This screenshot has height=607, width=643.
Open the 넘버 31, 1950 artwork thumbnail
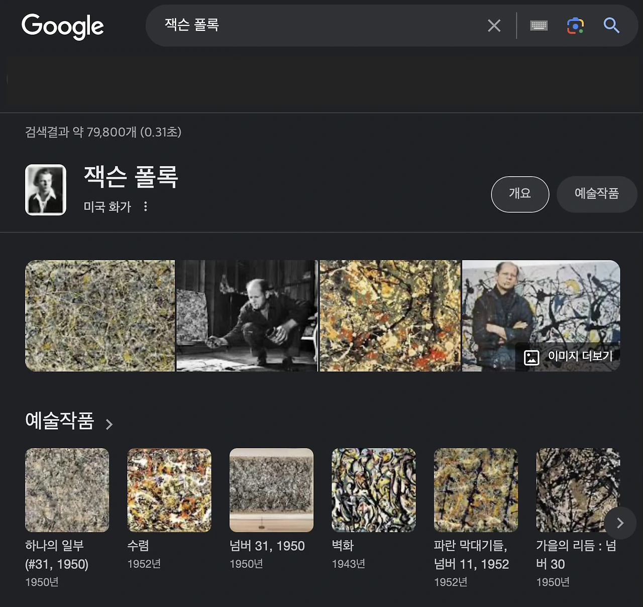(271, 490)
